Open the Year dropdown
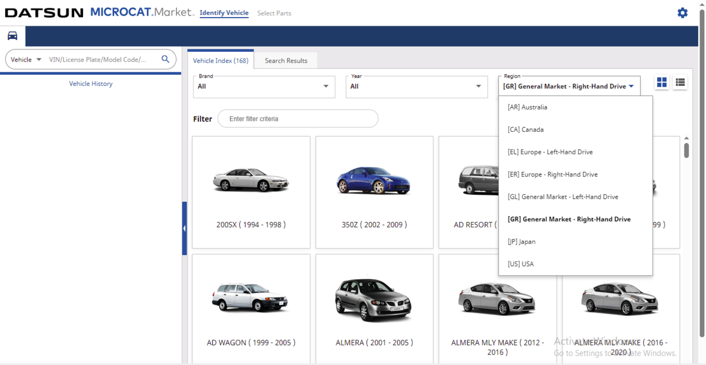706x365 pixels. coord(417,86)
